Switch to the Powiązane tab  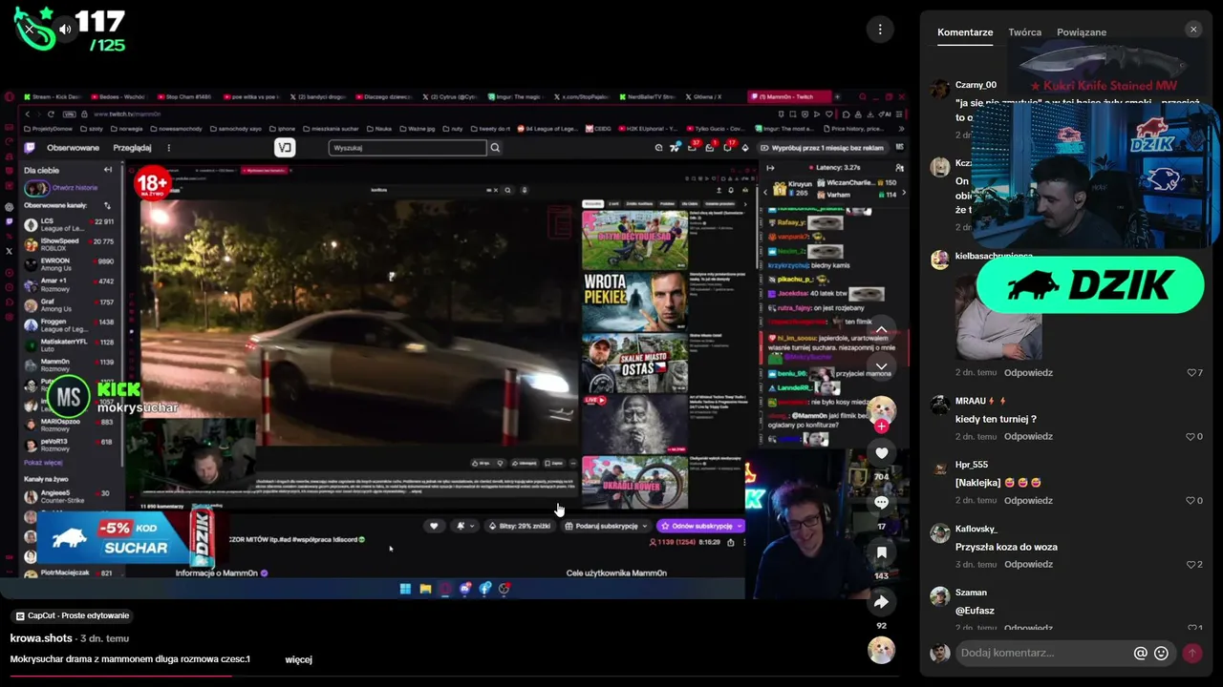(1082, 32)
